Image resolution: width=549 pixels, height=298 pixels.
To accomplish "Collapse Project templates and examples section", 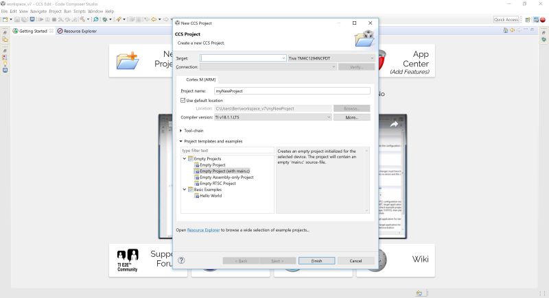I will (180, 141).
